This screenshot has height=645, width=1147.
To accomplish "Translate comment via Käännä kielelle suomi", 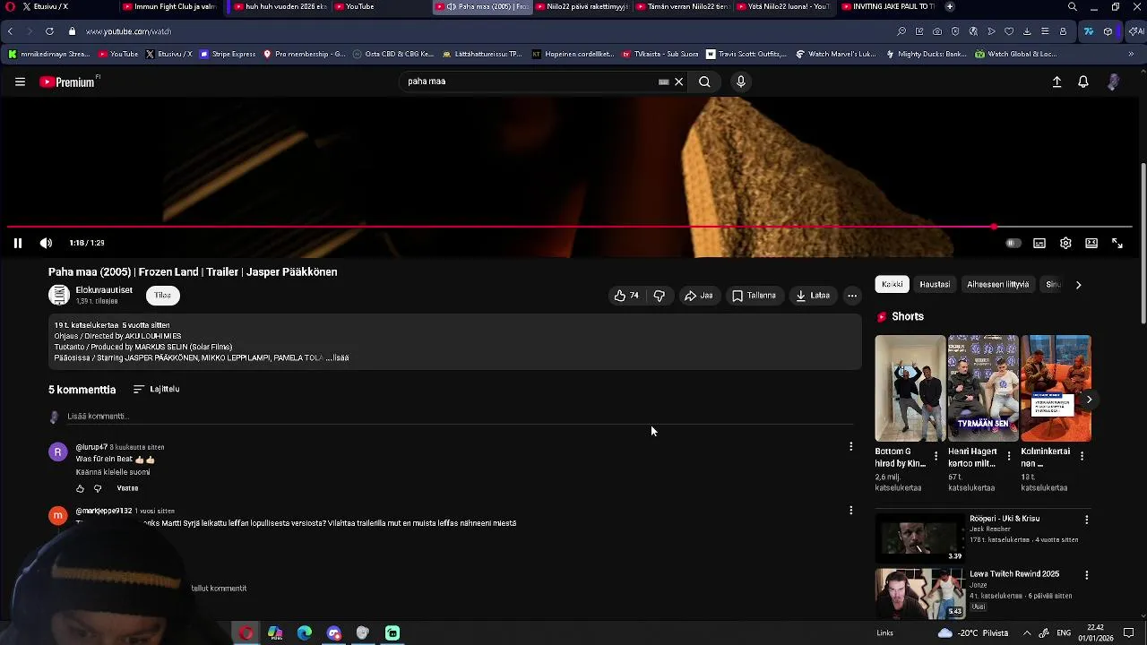I will (x=113, y=472).
